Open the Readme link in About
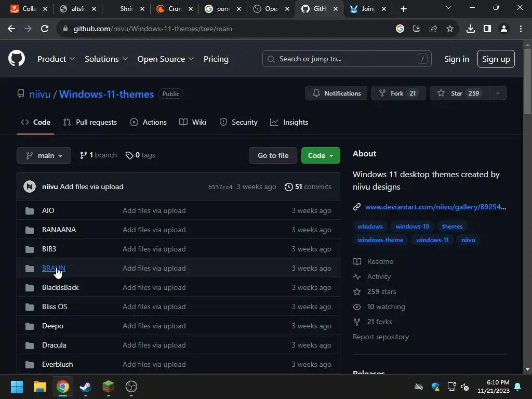The width and height of the screenshot is (532, 399). [380, 262]
